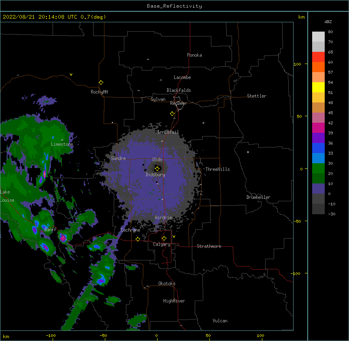Click the yellow diamond marker south of RedDeer

172,114
